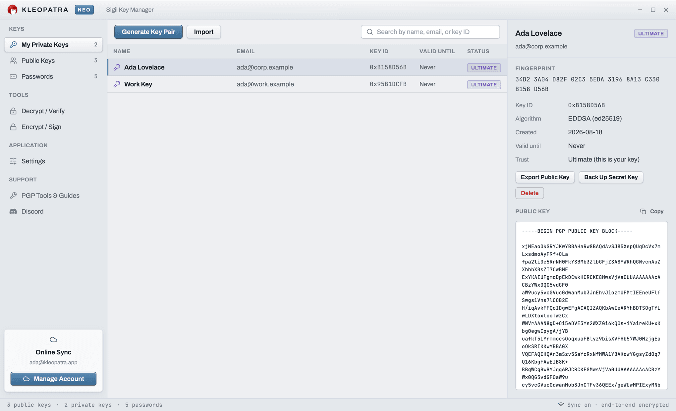The image size is (676, 411).
Task: Click the magnifier icon in the search box
Action: pyautogui.click(x=370, y=32)
